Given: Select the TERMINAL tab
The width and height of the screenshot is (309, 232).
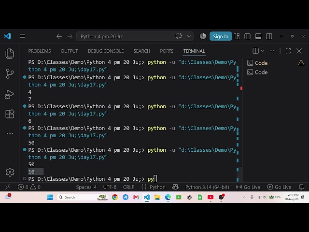Looking at the screenshot, I should 194,51.
